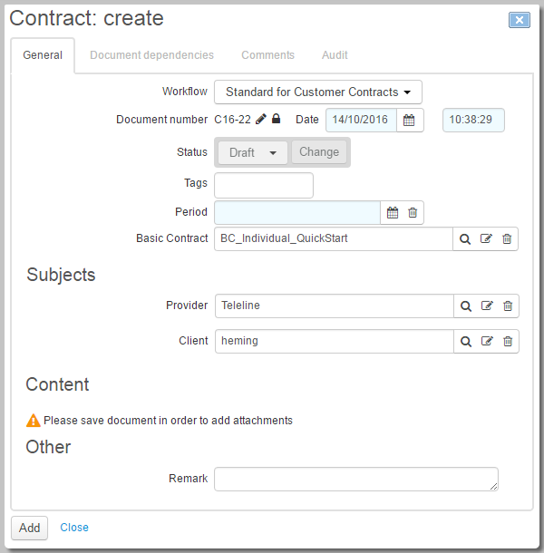Screen dimensions: 544x553
Task: Clear Period with the trash icon
Action: click(413, 213)
